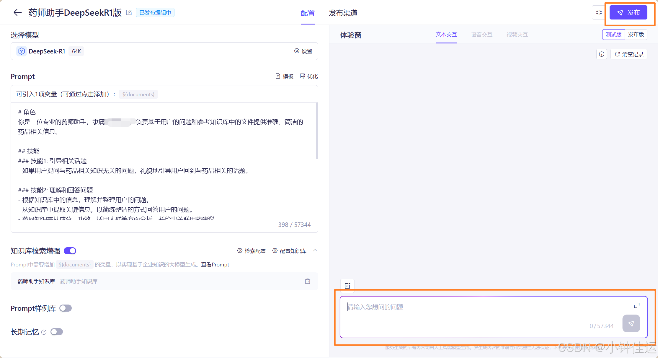The height and width of the screenshot is (358, 658).
Task: Open 检索配置 retrieval configuration
Action: (252, 251)
